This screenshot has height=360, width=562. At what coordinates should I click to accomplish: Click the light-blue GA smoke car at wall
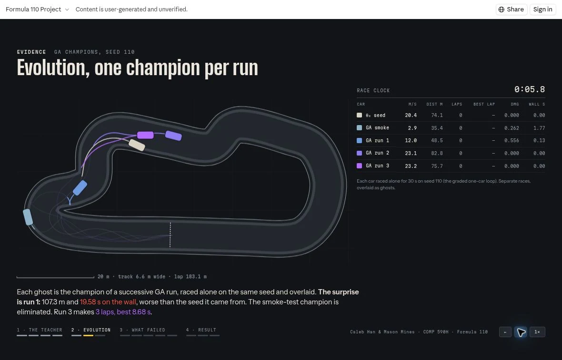point(28,217)
